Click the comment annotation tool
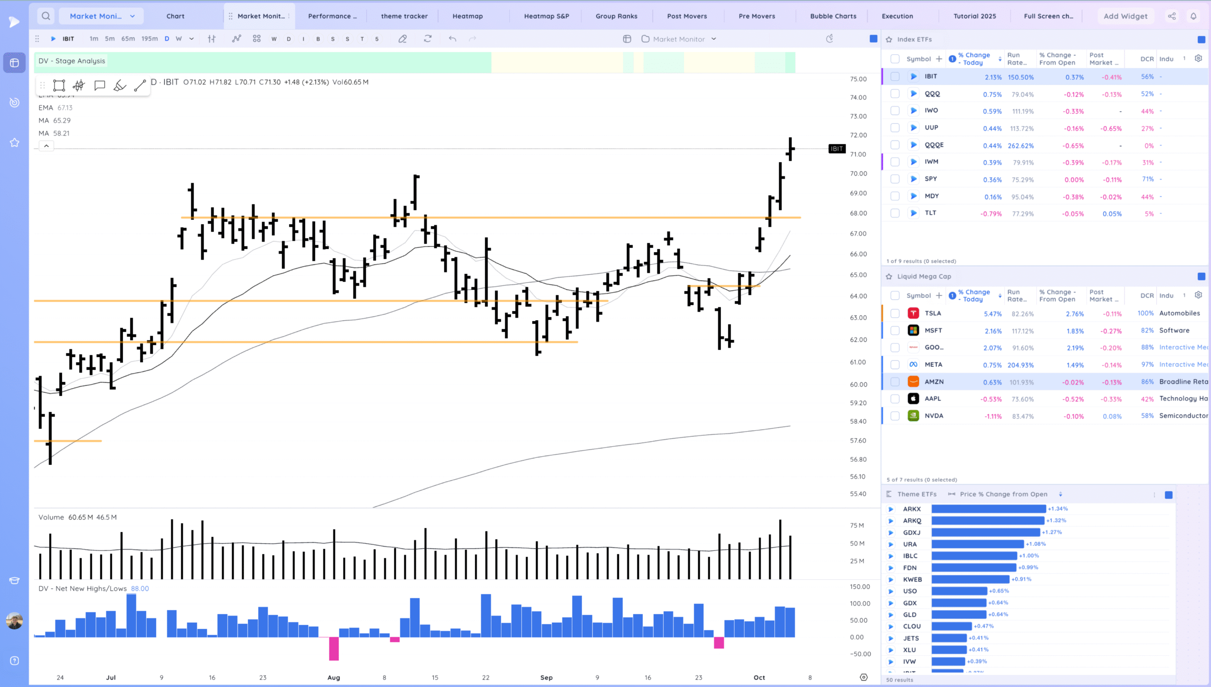This screenshot has height=687, width=1211. tap(99, 86)
